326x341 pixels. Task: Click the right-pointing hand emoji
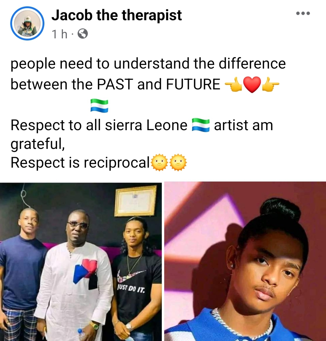click(x=270, y=84)
